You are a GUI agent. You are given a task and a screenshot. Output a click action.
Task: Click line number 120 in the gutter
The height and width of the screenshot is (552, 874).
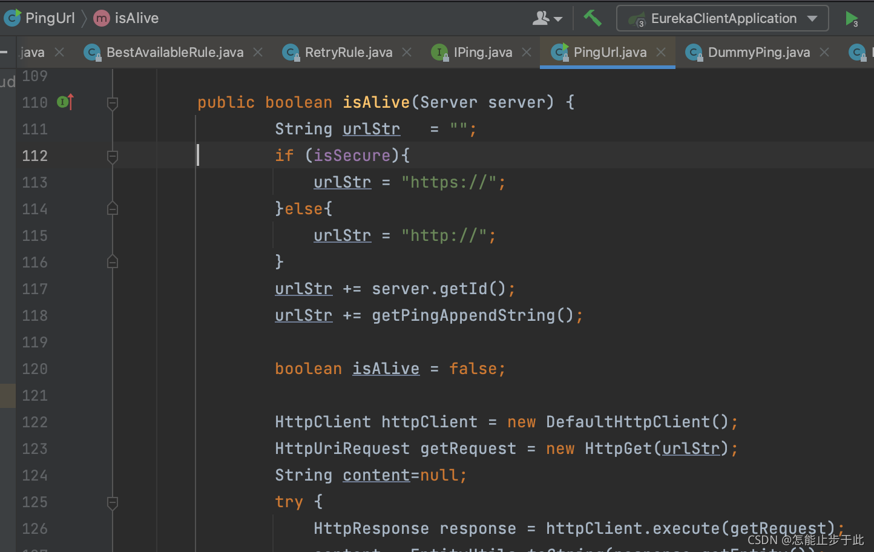pos(35,369)
